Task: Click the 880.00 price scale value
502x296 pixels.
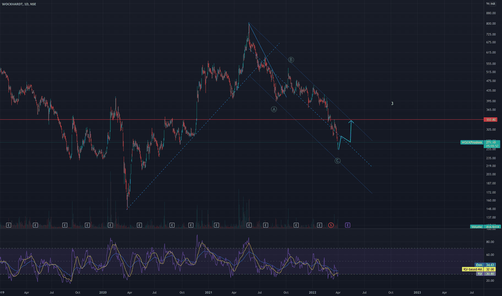Action: (491, 13)
